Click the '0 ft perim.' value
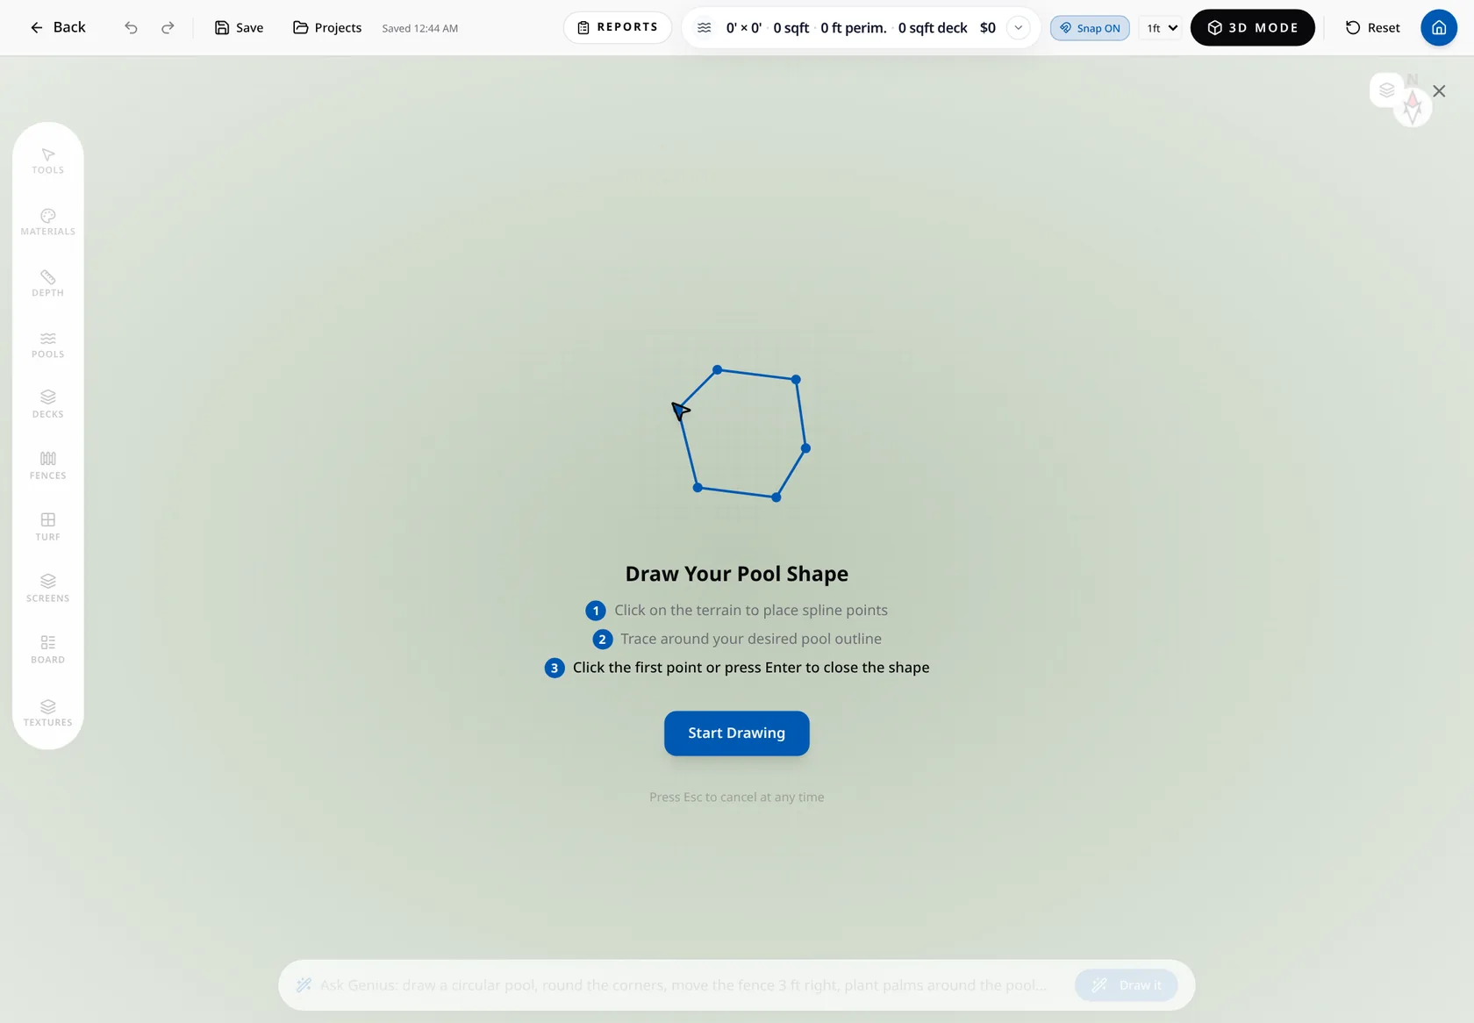 (854, 28)
